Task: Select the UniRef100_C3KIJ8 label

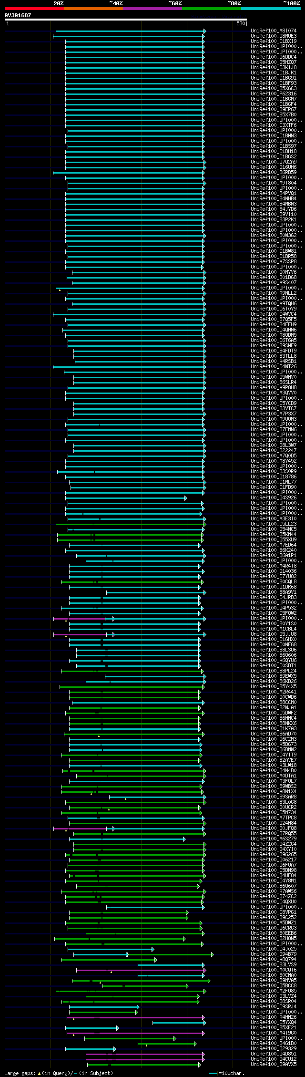Action: [274, 67]
